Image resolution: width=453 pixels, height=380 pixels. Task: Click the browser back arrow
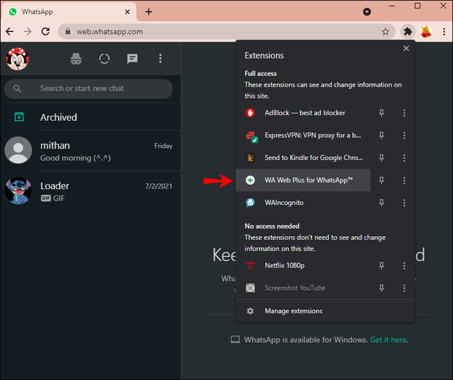(x=10, y=31)
